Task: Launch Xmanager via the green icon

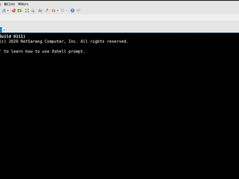Action: (x=19, y=10)
